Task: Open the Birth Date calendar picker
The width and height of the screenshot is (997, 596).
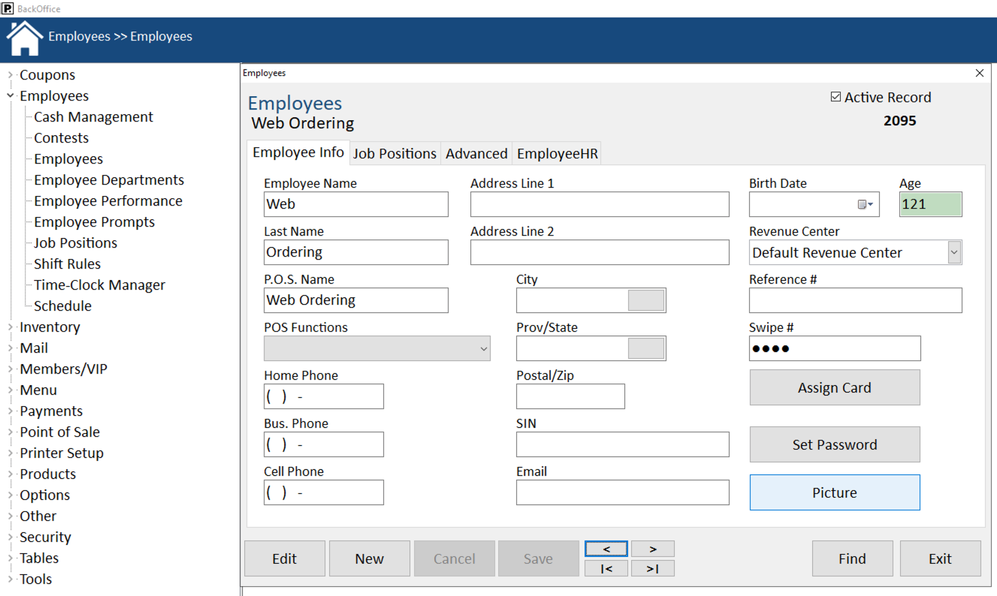Action: click(x=865, y=204)
